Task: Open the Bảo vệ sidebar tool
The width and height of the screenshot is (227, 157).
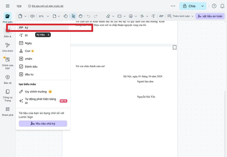Action: click(x=7, y=79)
